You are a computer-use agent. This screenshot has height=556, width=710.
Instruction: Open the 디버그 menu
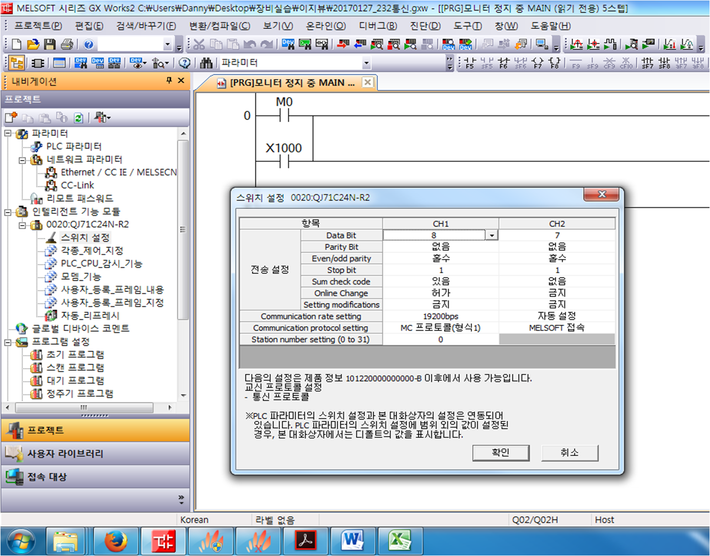(378, 26)
